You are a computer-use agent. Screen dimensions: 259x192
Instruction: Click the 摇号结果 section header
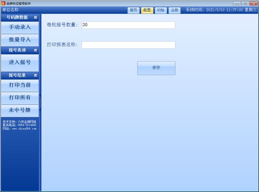click(x=20, y=76)
